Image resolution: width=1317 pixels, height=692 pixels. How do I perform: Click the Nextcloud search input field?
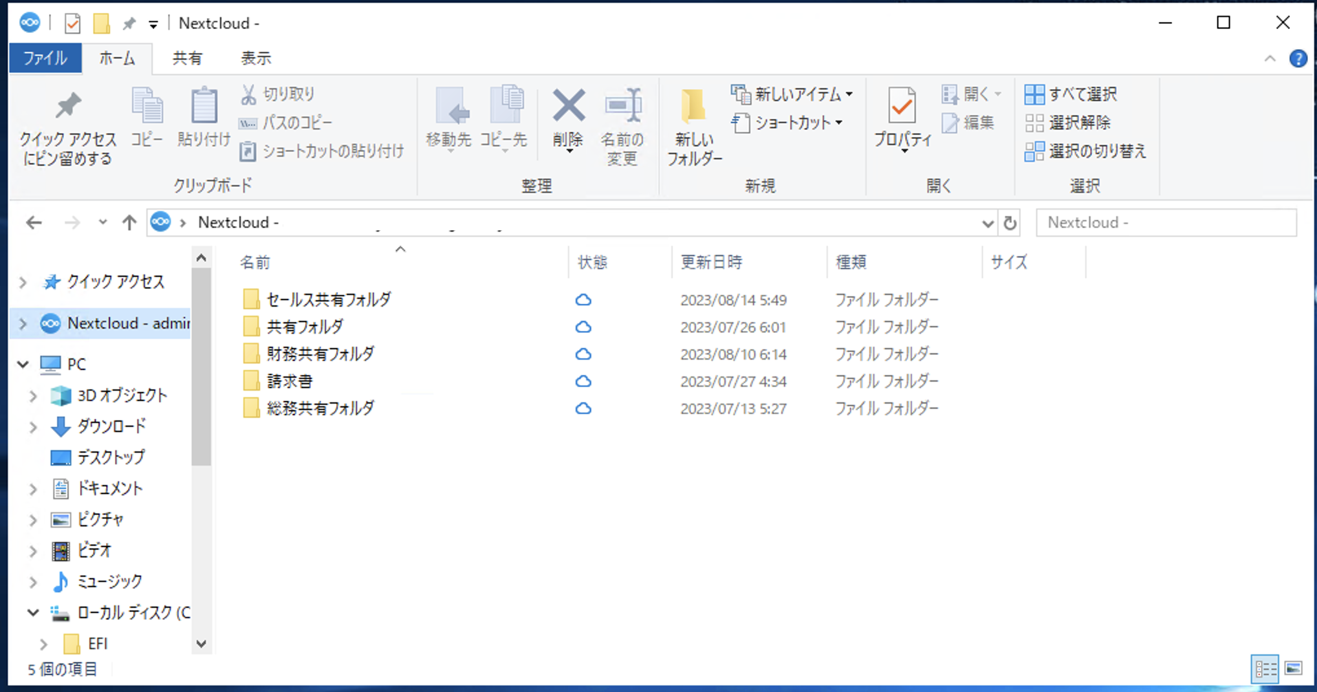pyautogui.click(x=1166, y=223)
